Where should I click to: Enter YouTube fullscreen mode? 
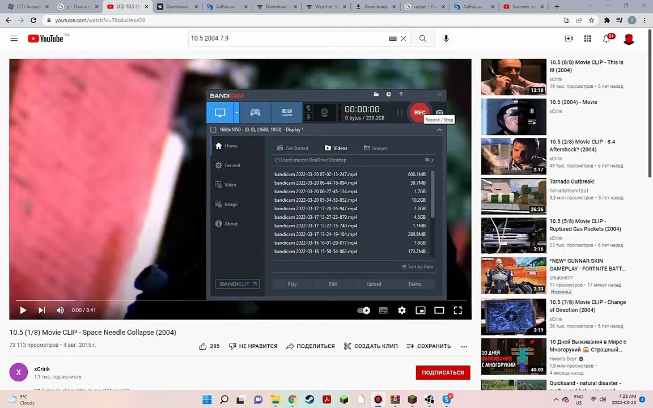point(457,310)
